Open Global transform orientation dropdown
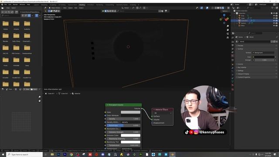The image size is (279, 157). (126, 8)
